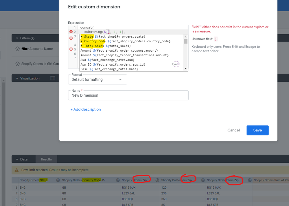Collapse the Visualization section

tap(17, 78)
